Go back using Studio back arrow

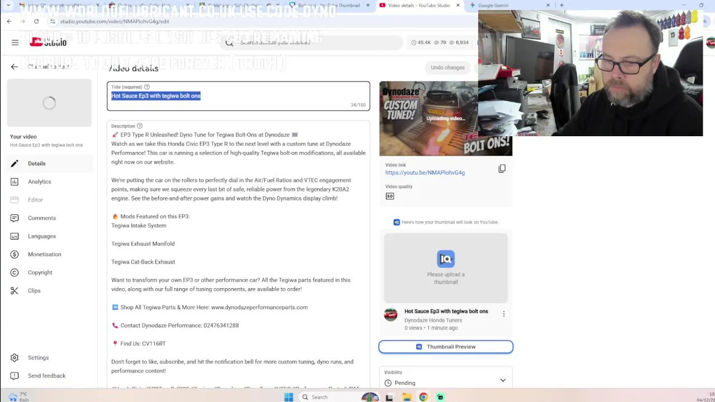(x=15, y=66)
